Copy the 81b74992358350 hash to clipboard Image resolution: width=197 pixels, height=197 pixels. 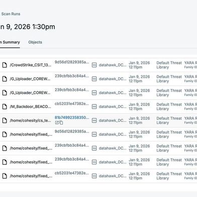(61, 123)
